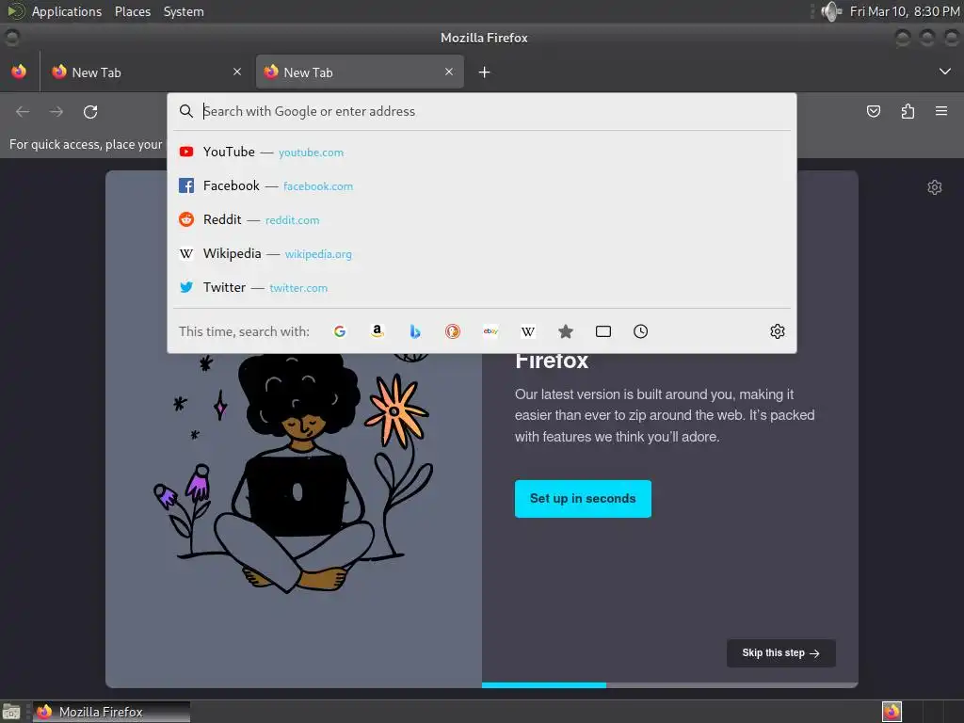964x723 pixels.
Task: Search with Bing this time
Action: tap(415, 331)
